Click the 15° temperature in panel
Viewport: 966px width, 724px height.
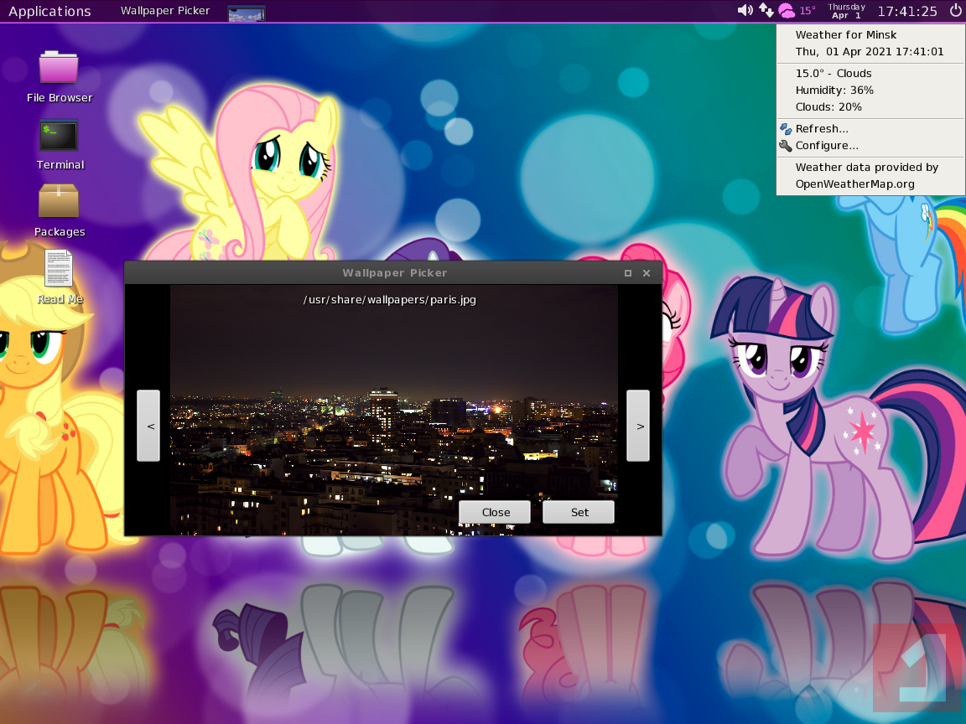coord(807,11)
